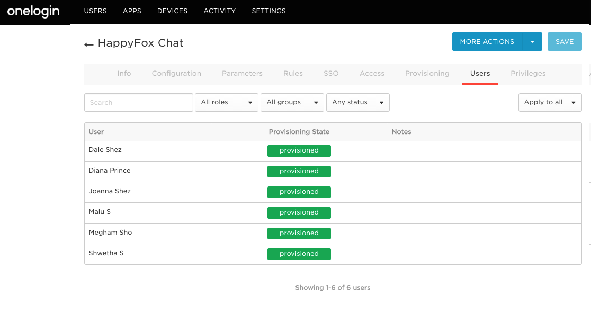Switch to the Info tab
Image resolution: width=591 pixels, height=312 pixels.
pyautogui.click(x=124, y=74)
